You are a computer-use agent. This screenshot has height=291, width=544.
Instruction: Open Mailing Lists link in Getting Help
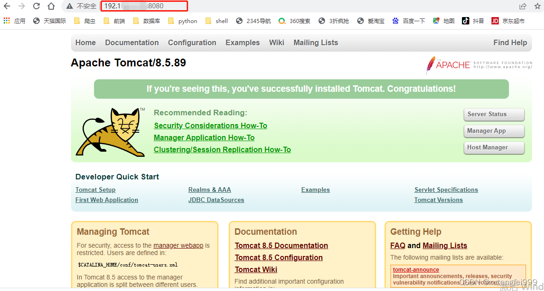tap(445, 246)
